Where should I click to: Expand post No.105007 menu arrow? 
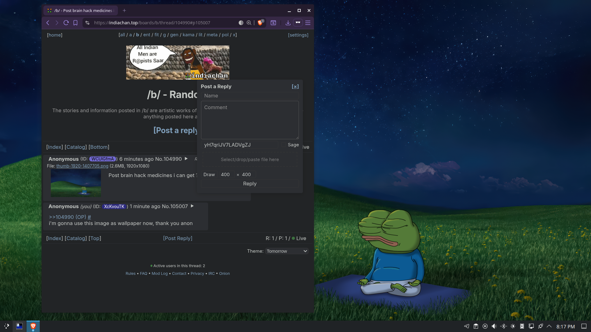click(192, 206)
